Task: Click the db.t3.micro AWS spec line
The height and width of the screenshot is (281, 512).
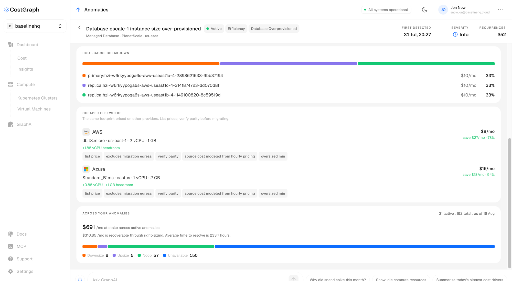Action: pos(119,141)
